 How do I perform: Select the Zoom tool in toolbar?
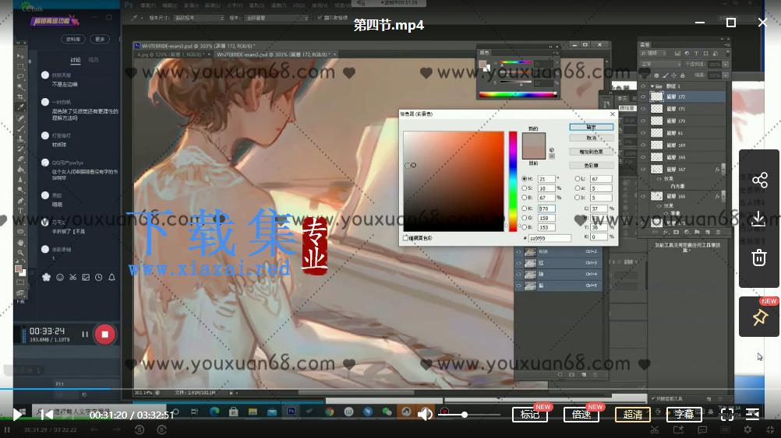coord(20,253)
